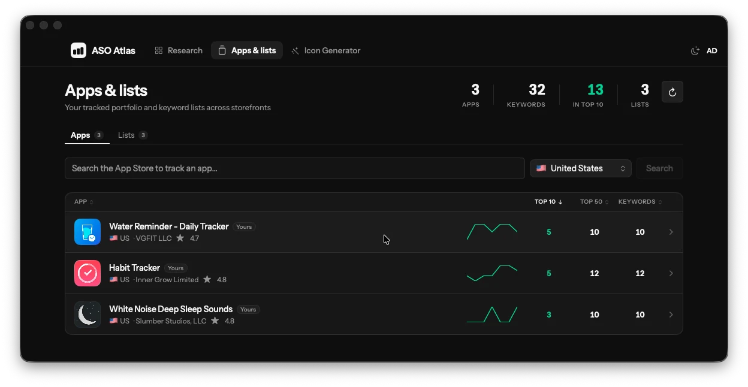Image resolution: width=748 pixels, height=387 pixels.
Task: Expand Water Reminder row chevron
Action: [x=671, y=232]
